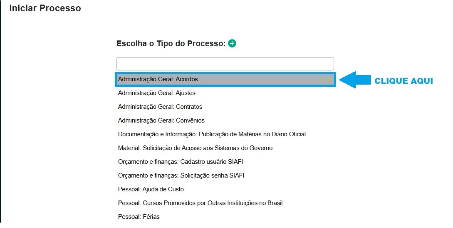
Task: Select Pessoal: Férias option
Action: 139,217
